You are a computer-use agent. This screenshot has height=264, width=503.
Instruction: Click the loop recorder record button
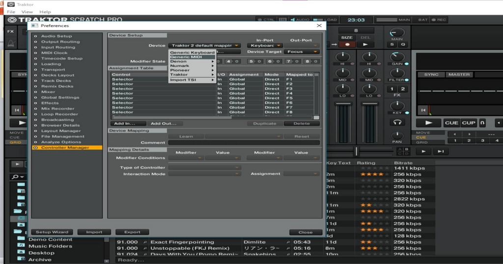[x=347, y=45]
